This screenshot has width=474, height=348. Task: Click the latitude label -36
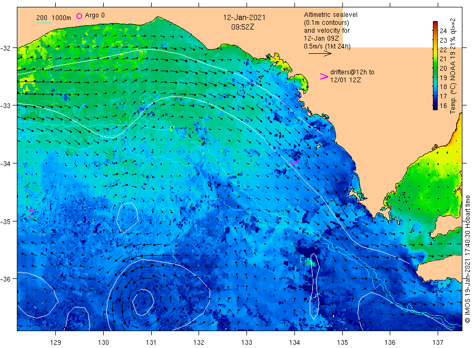[x=5, y=279]
